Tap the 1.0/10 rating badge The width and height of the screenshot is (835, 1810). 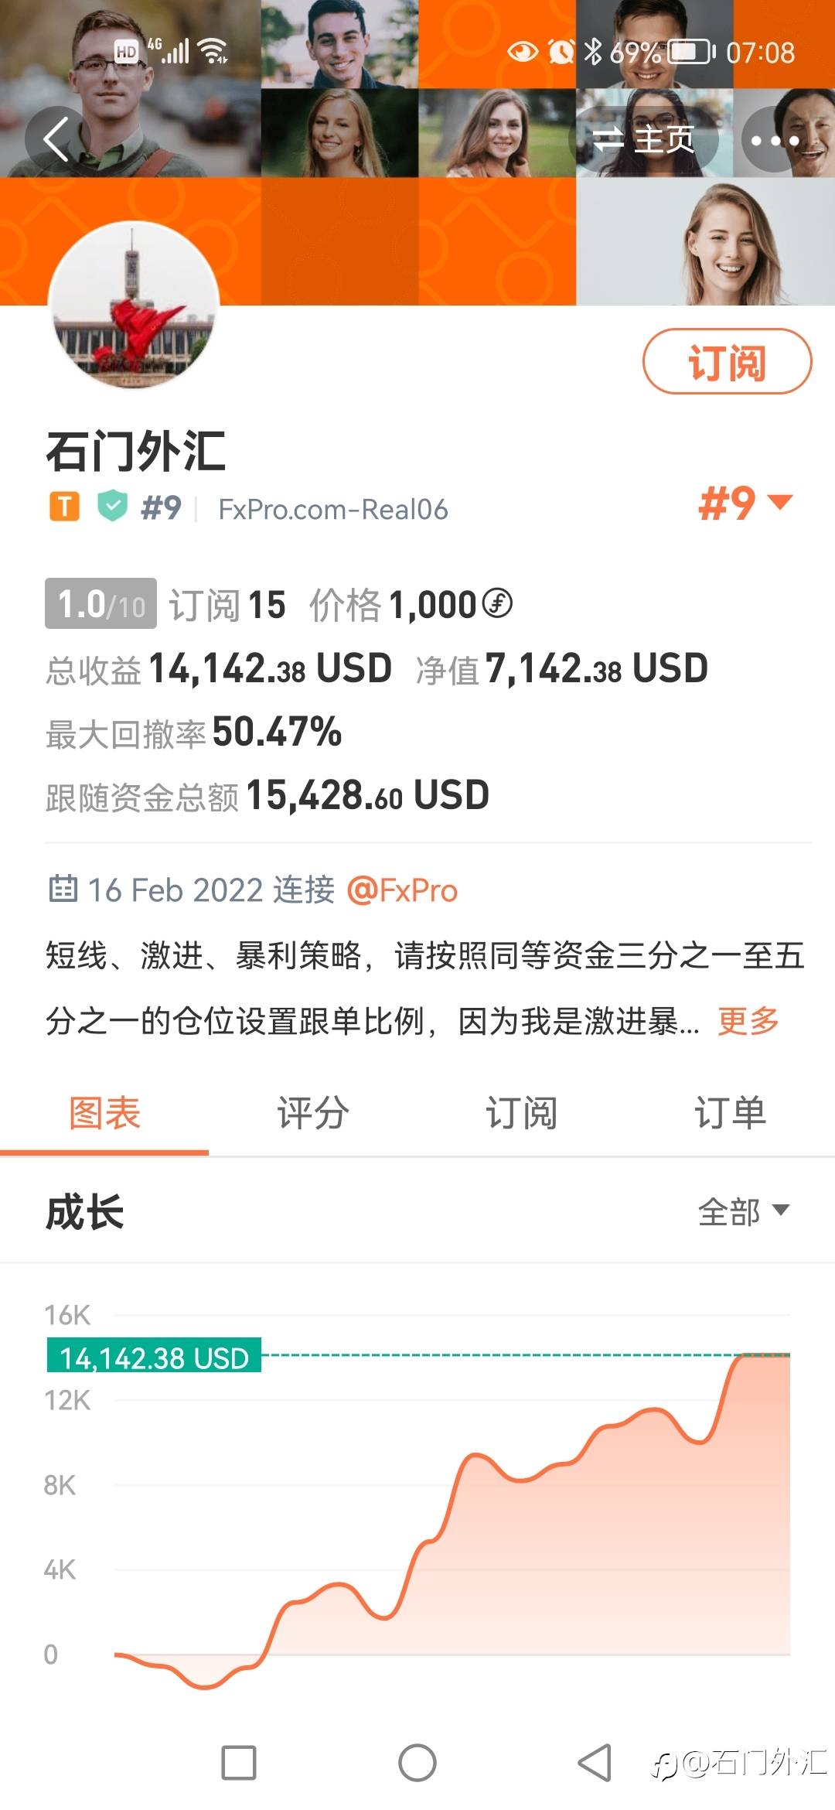[101, 603]
